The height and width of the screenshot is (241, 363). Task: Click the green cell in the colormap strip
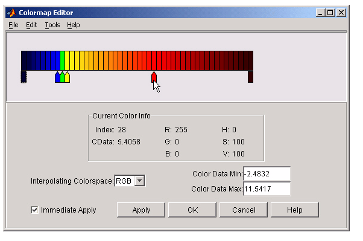(x=62, y=61)
